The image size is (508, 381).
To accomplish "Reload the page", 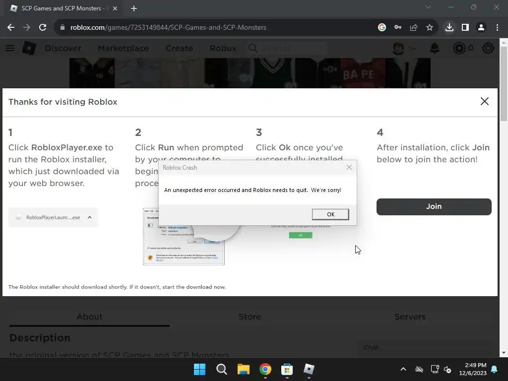I will (x=43, y=28).
